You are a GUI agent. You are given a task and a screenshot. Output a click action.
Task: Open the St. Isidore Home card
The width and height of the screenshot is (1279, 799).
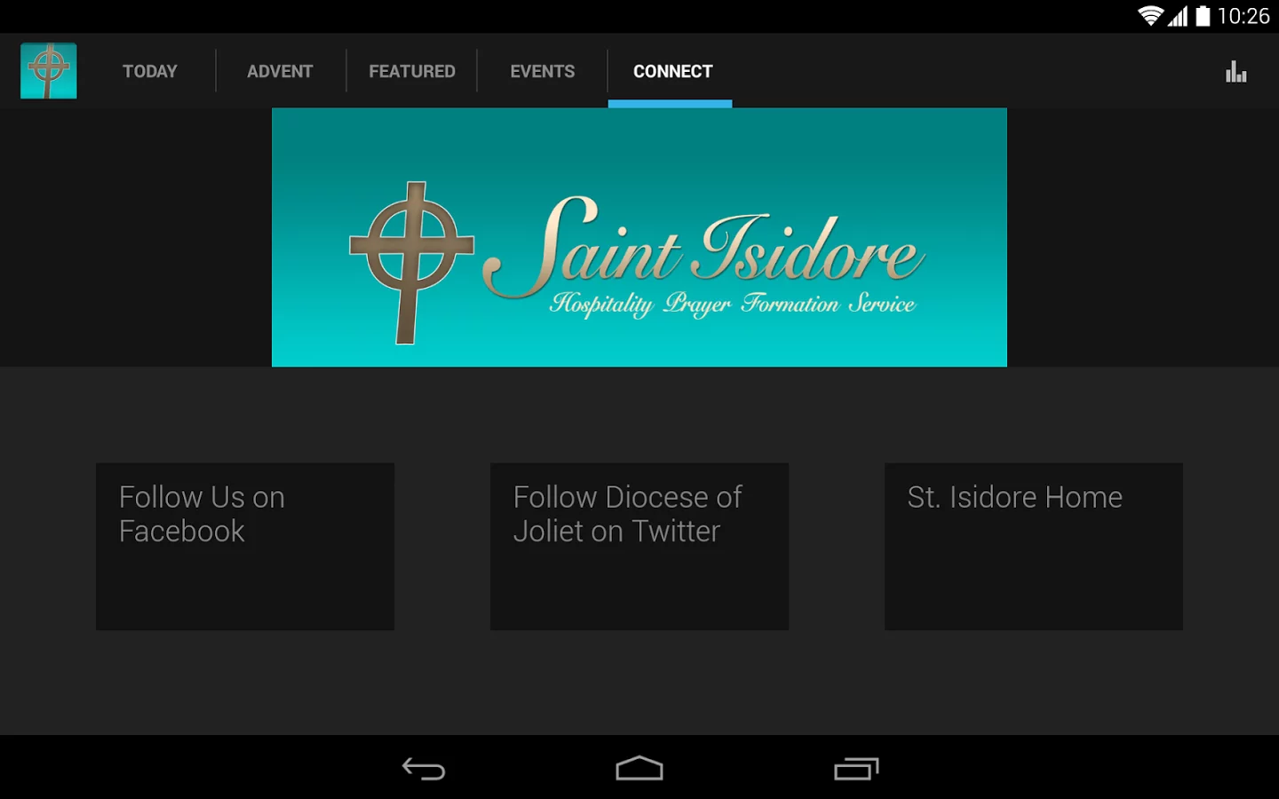click(1034, 546)
